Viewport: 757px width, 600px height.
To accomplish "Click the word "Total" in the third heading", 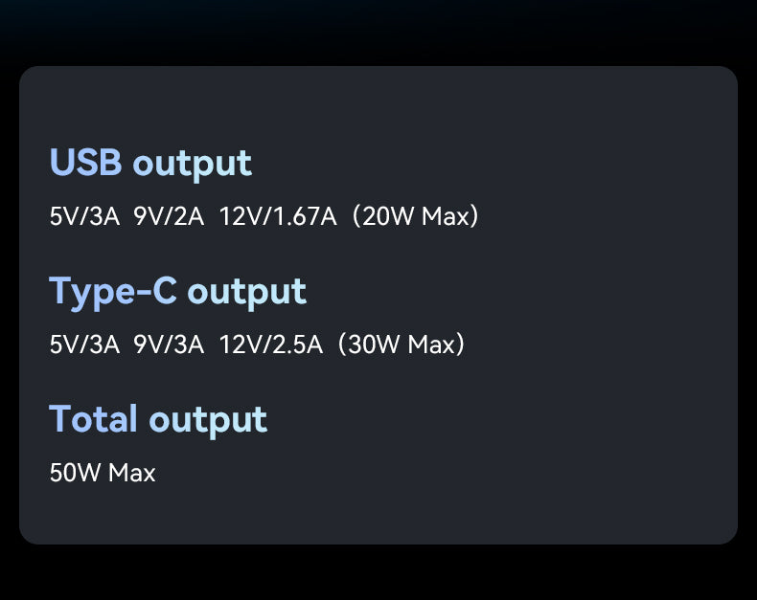I will [x=94, y=419].
